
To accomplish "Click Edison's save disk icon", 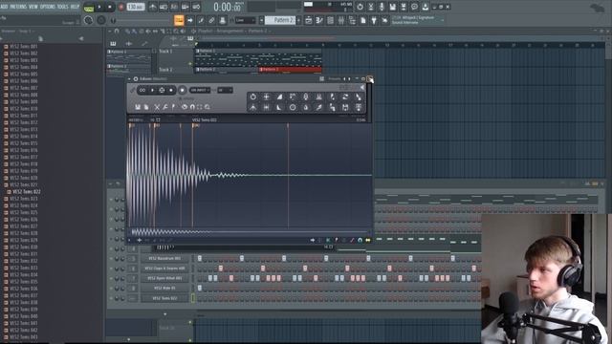I will [138, 107].
